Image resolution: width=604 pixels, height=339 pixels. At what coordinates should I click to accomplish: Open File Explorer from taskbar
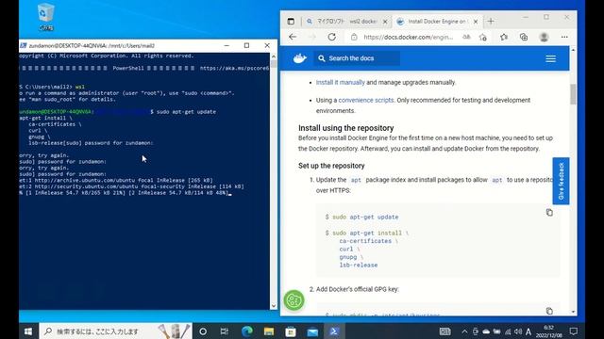tap(269, 331)
